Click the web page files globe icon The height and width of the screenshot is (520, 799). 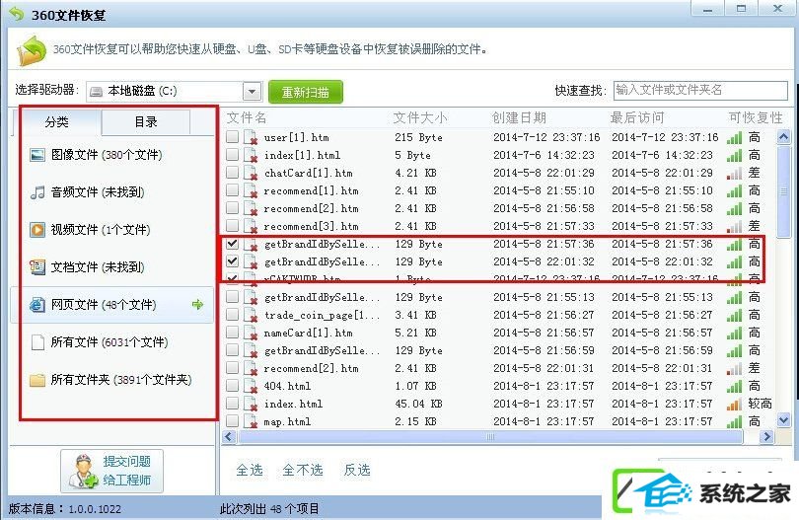[37, 305]
